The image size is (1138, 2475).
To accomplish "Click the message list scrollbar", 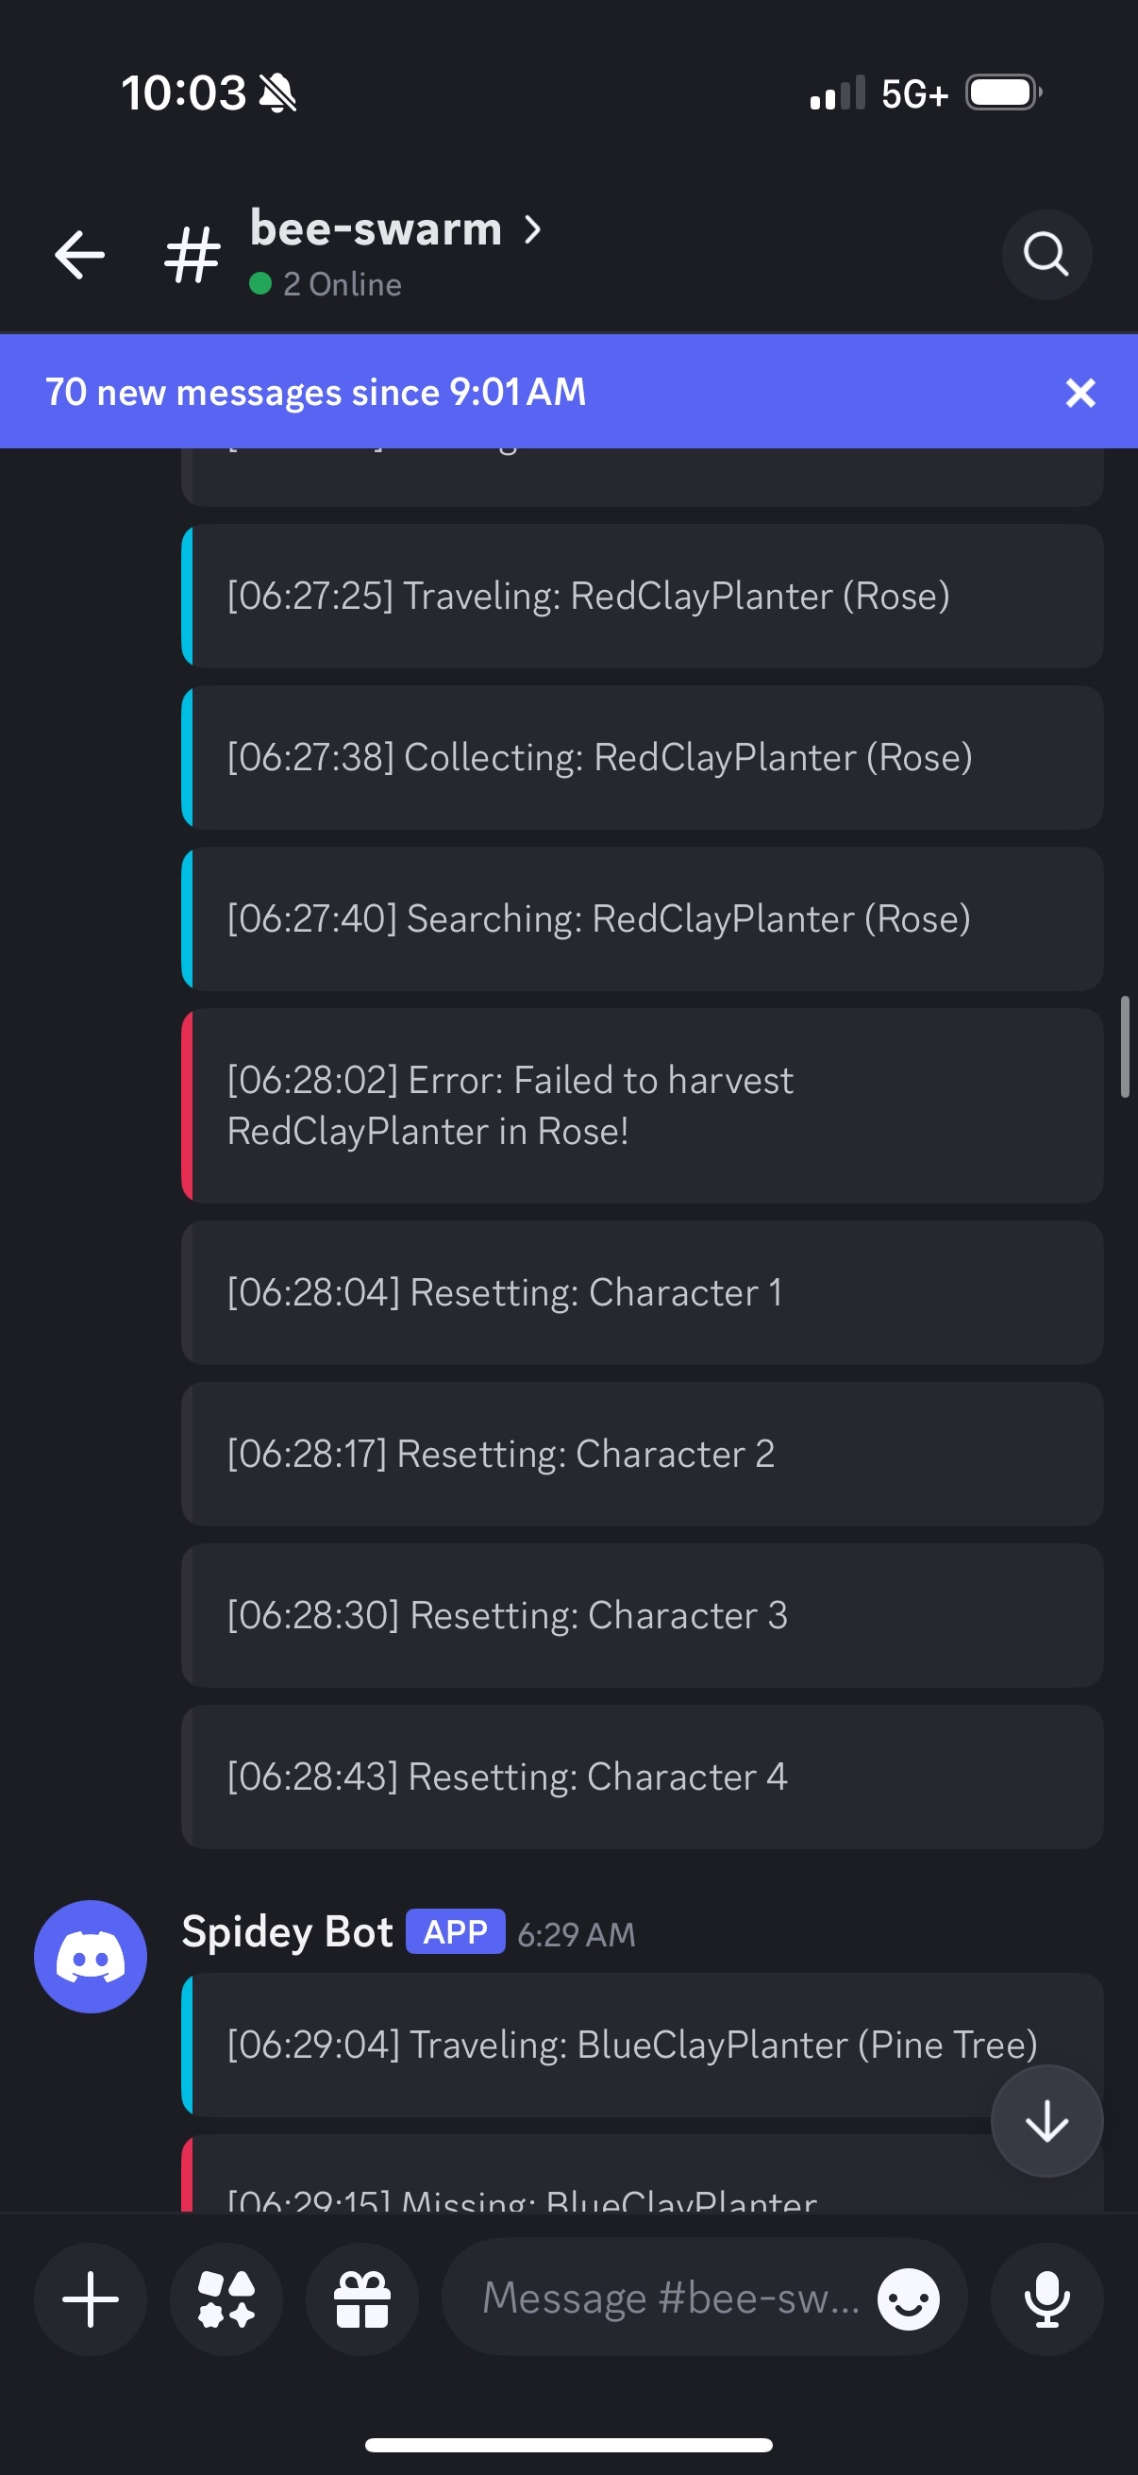I will [1125, 1047].
